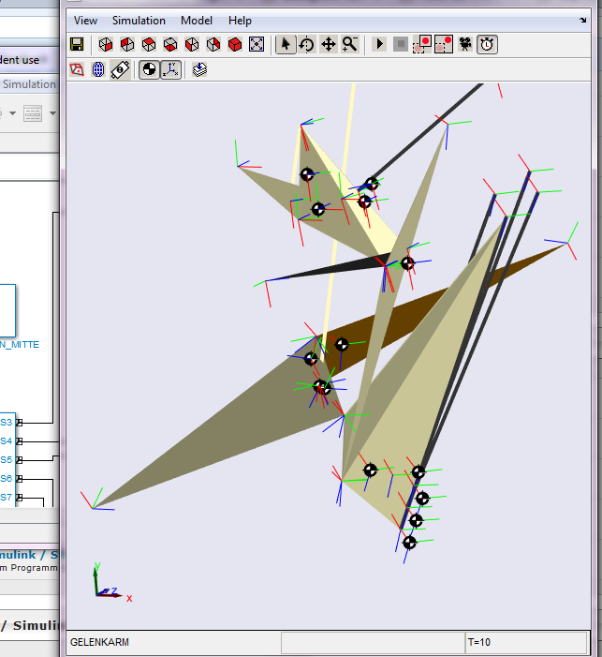Select the magnifier zoom tool
This screenshot has height=657, width=602.
coord(350,44)
